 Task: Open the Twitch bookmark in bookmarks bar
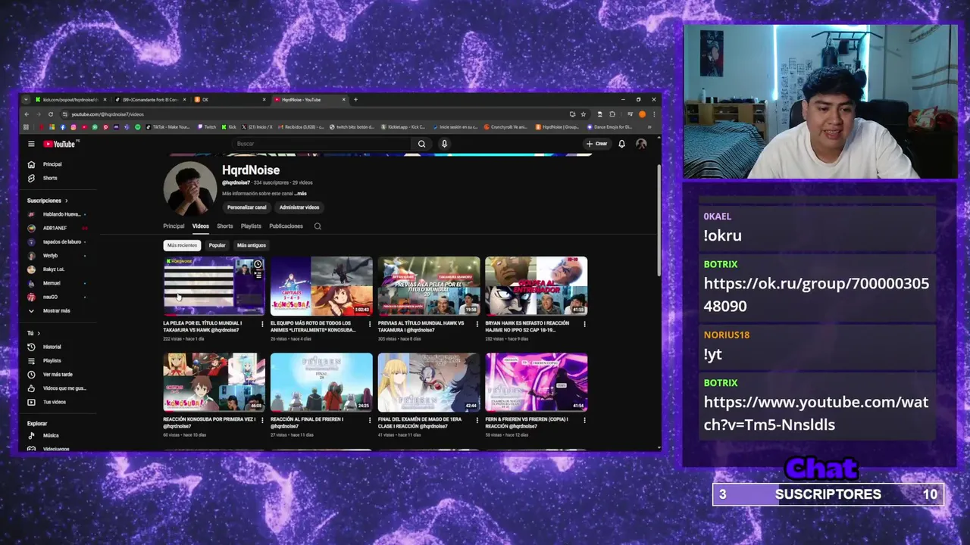tap(207, 127)
